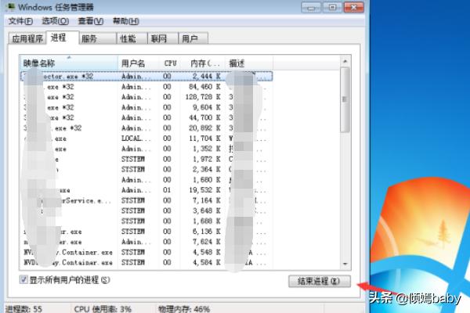Click the scrollbar down arrow
Viewport: 470px width, 313px height.
(x=345, y=264)
